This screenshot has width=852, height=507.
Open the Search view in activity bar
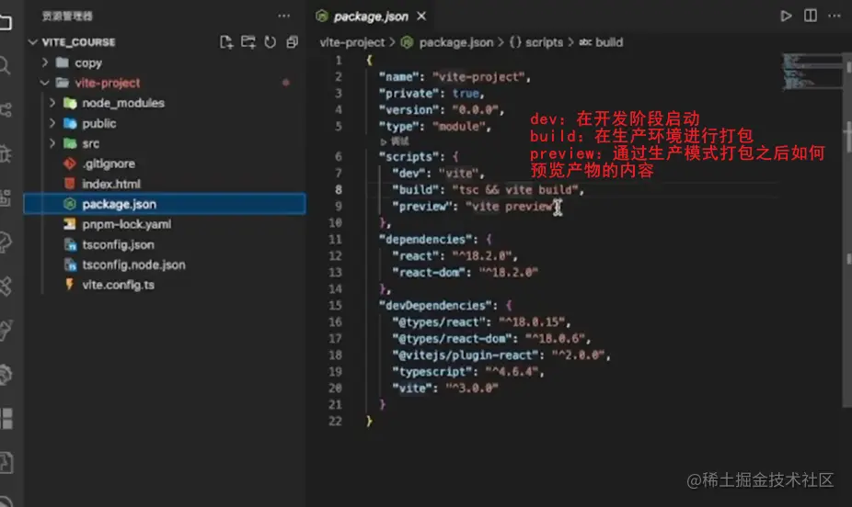[5, 66]
